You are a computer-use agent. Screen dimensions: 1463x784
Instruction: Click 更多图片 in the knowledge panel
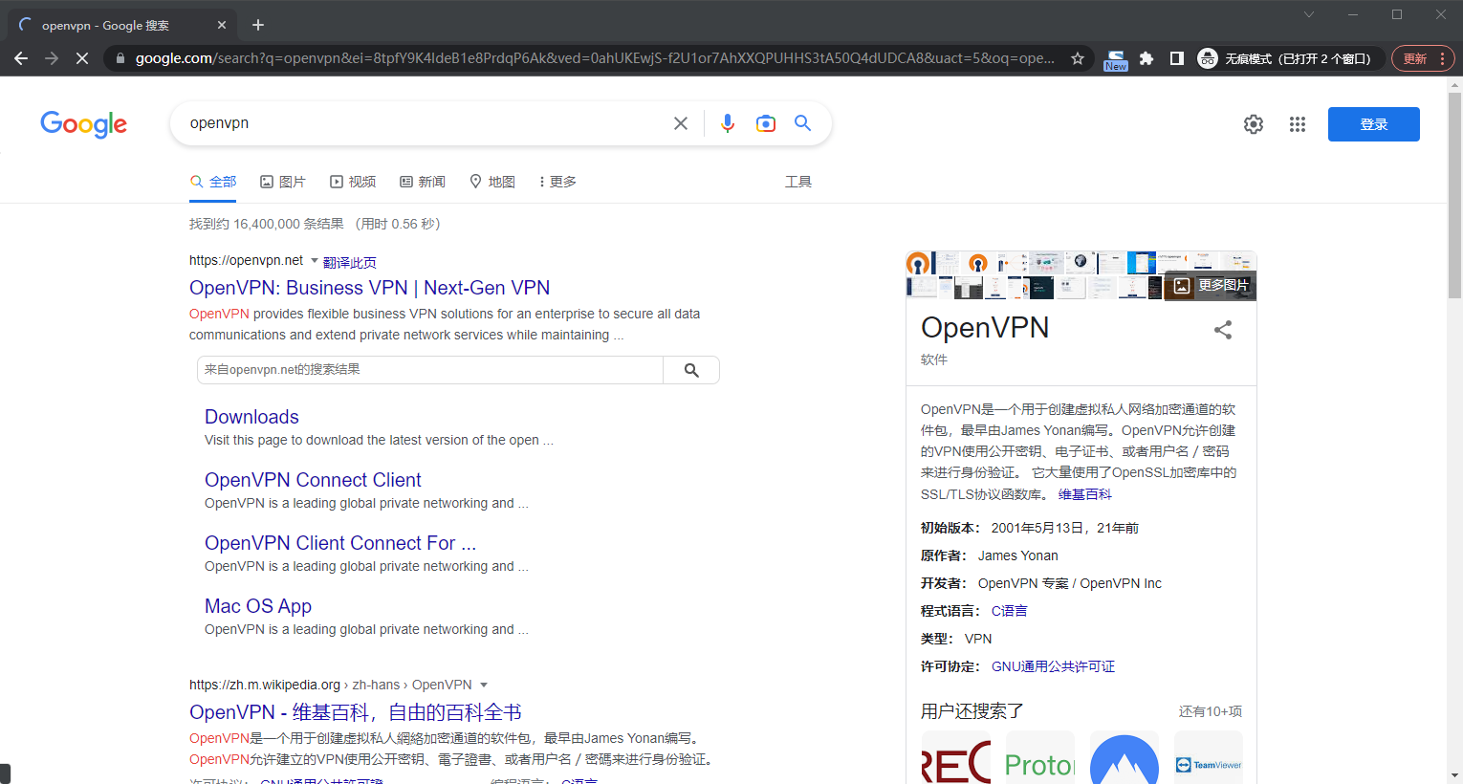pos(1211,285)
